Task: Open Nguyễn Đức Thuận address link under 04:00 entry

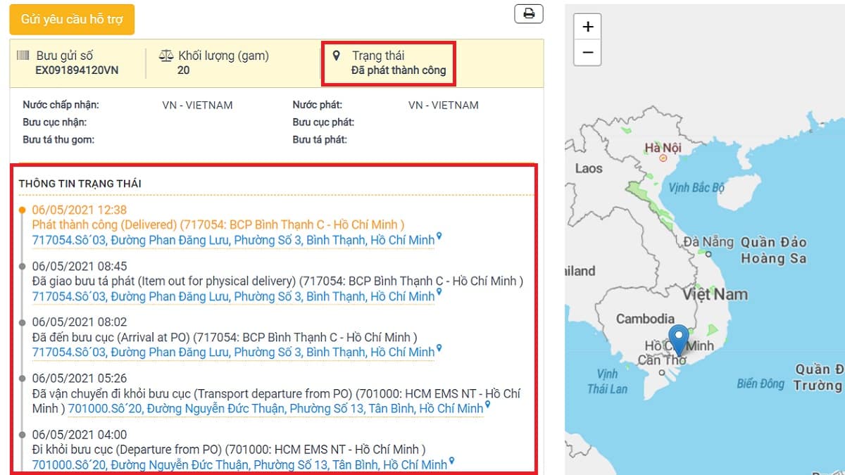Action: click(239, 465)
